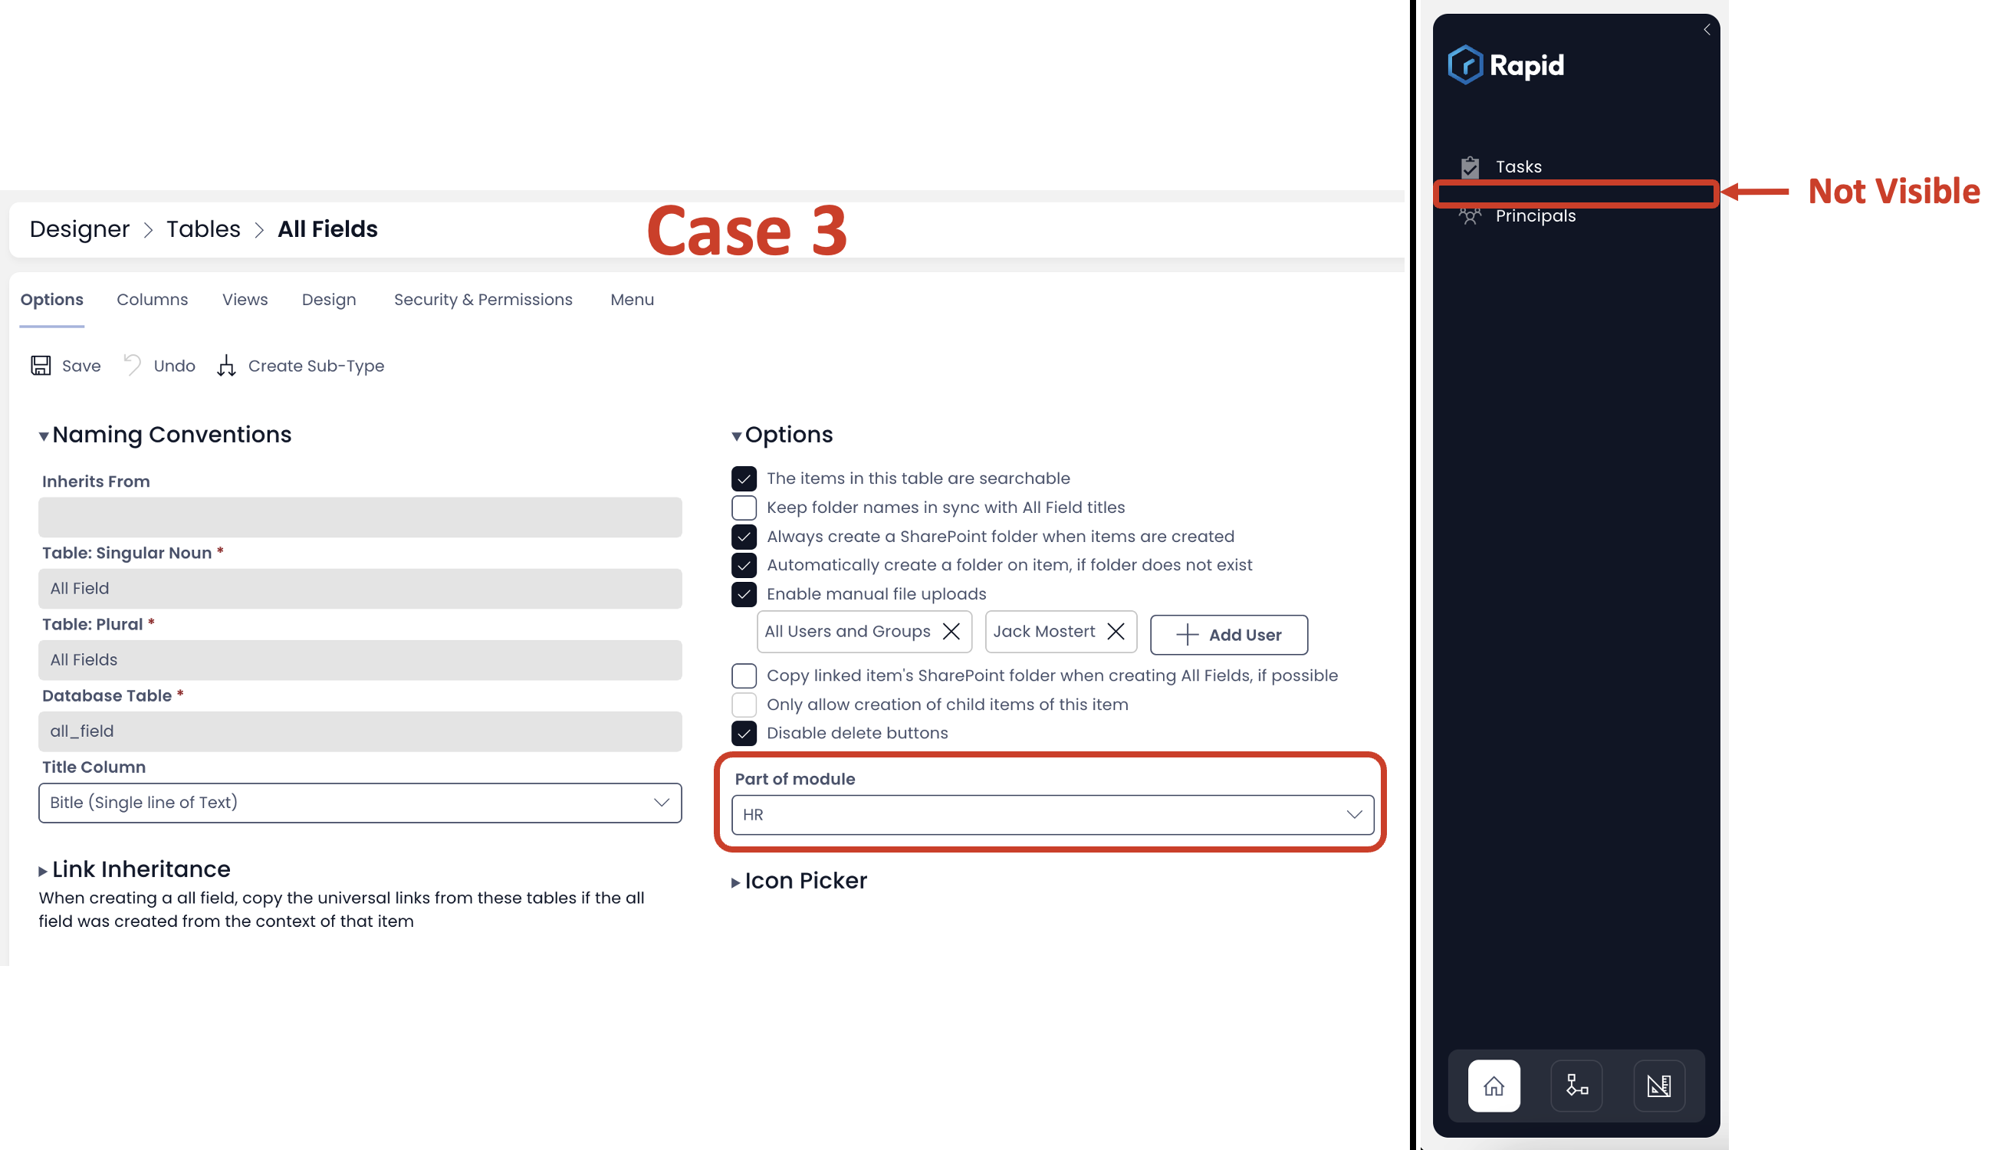The height and width of the screenshot is (1150, 1998).
Task: Switch to the Columns tab
Action: [x=151, y=297]
